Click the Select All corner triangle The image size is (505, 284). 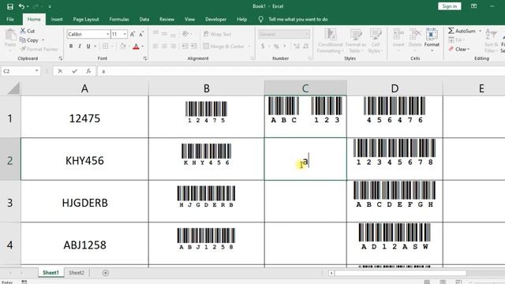(13, 88)
